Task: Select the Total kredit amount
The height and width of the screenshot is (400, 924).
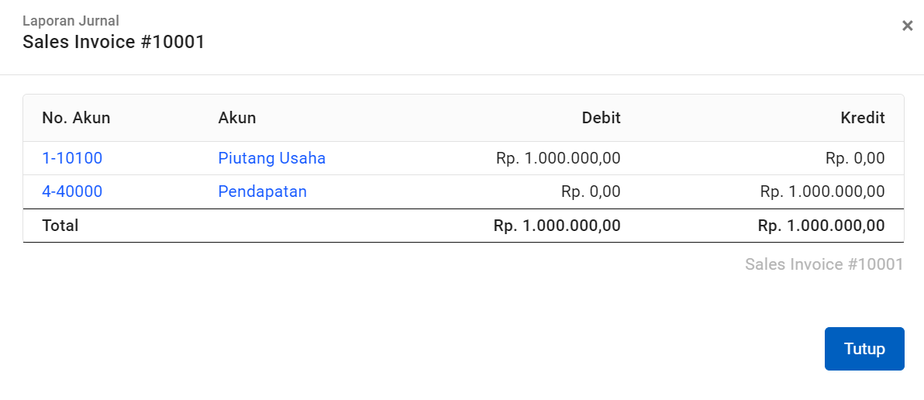Action: point(822,226)
